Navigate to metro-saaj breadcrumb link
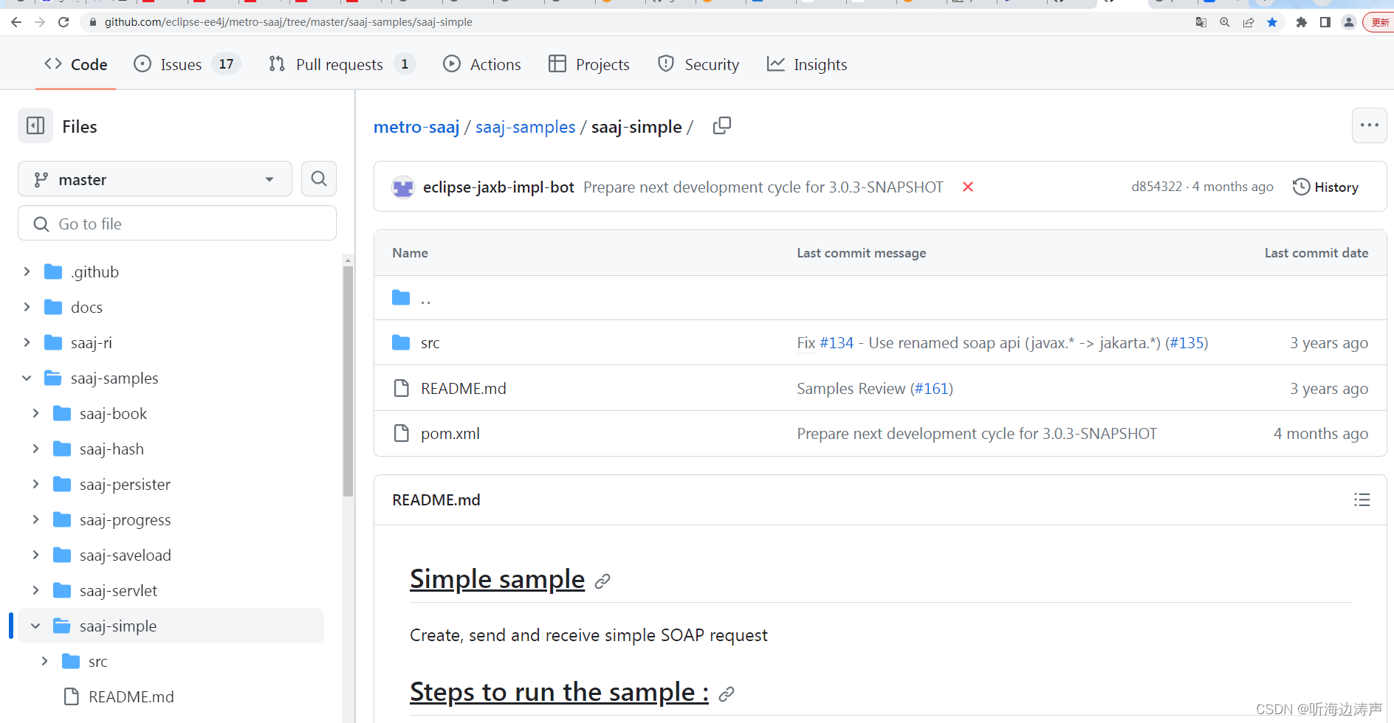The image size is (1394, 723). (x=416, y=127)
